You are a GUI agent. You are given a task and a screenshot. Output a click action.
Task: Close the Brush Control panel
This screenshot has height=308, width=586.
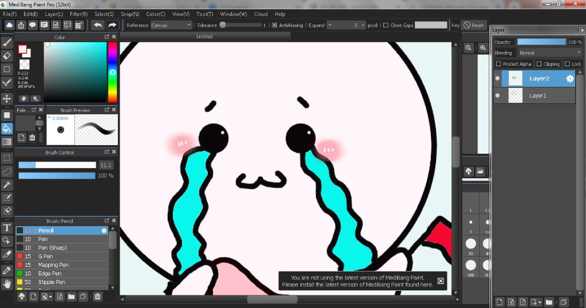[114, 152]
